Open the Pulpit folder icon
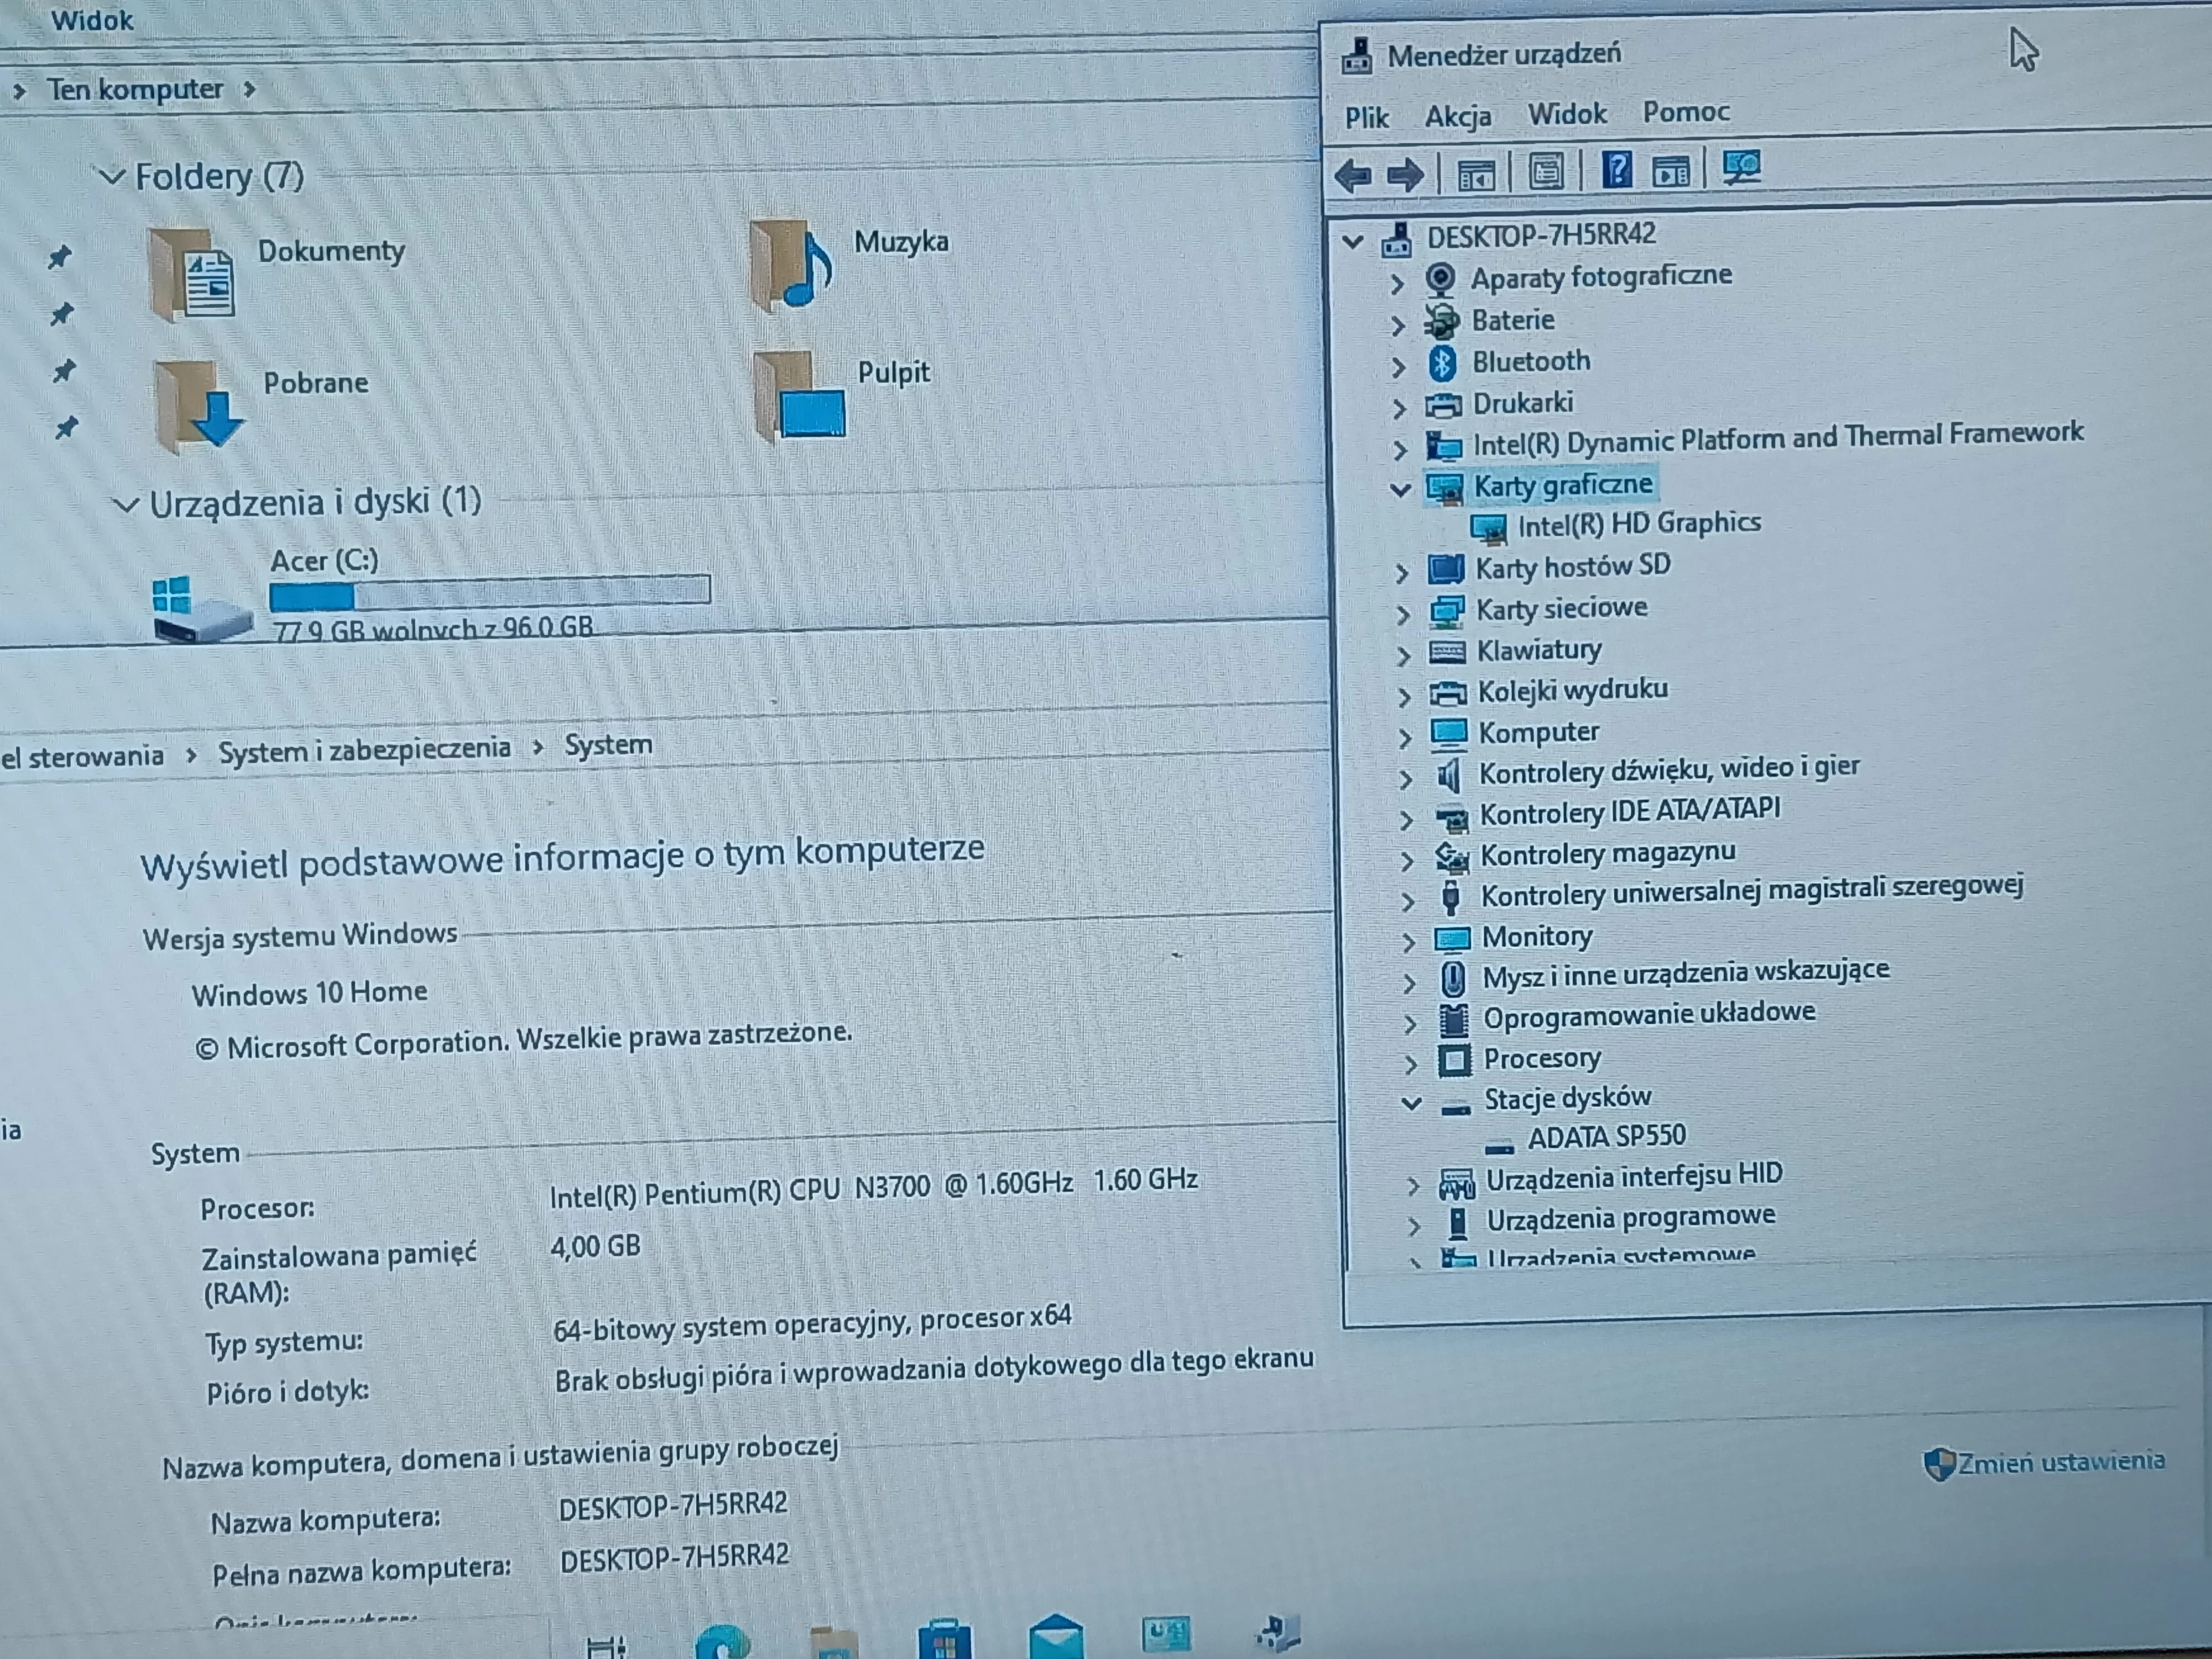The width and height of the screenshot is (2212, 1659). [x=800, y=397]
